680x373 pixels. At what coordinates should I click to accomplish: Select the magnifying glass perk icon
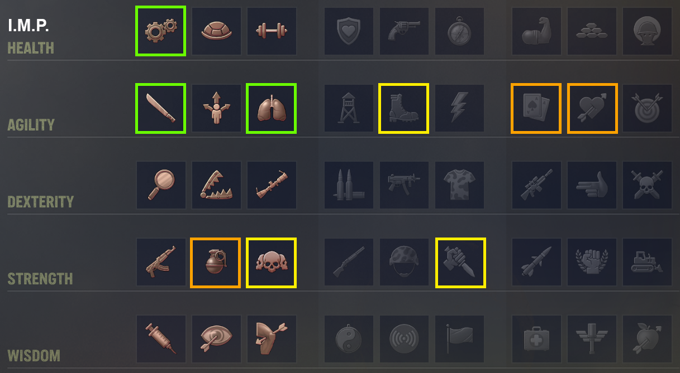pos(161,185)
